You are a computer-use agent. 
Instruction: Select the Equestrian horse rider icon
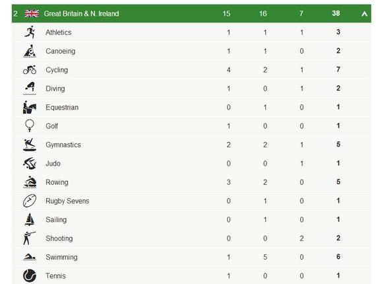[x=30, y=107]
